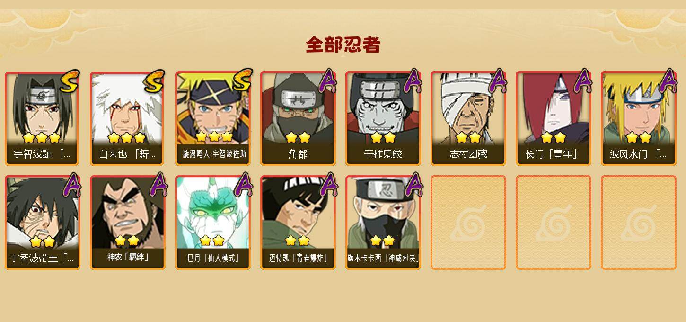Open the 干柿鬼鲛 character card
The height and width of the screenshot is (322, 686).
click(x=383, y=118)
